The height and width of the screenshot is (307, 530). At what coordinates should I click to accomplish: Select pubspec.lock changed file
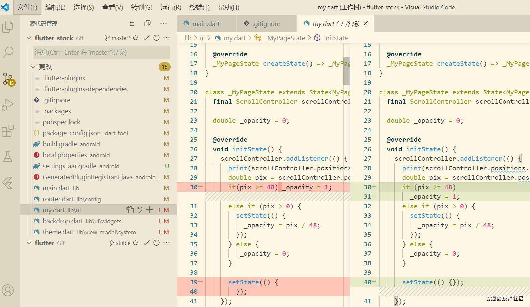98,122
